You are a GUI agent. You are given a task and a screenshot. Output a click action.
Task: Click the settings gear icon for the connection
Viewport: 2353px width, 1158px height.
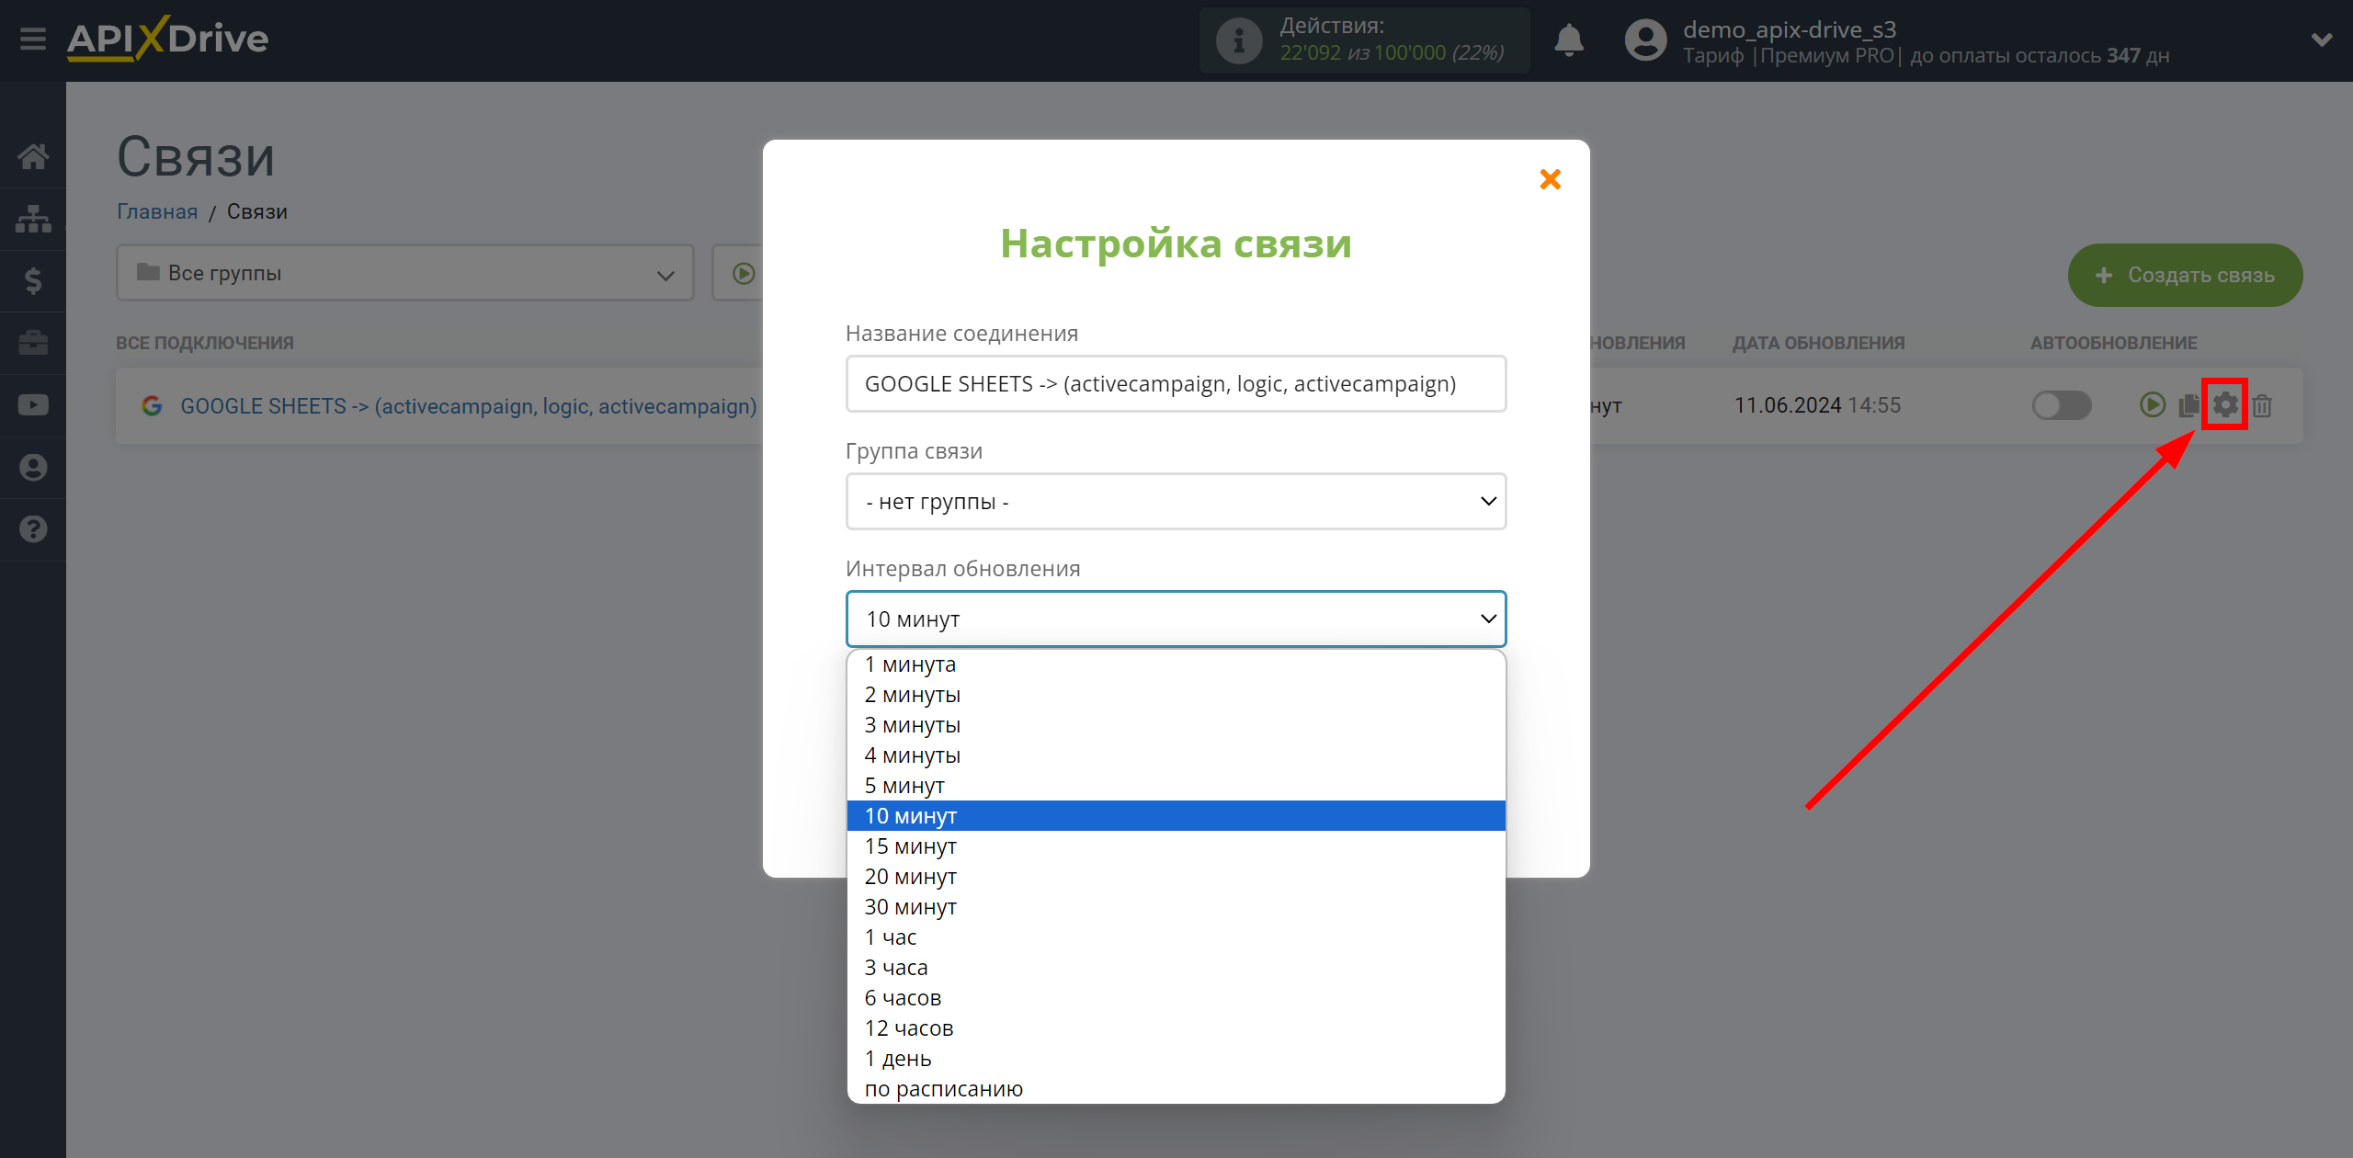[x=2225, y=405]
